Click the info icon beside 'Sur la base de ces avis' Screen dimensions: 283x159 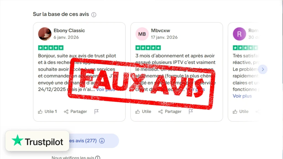(x=94, y=15)
